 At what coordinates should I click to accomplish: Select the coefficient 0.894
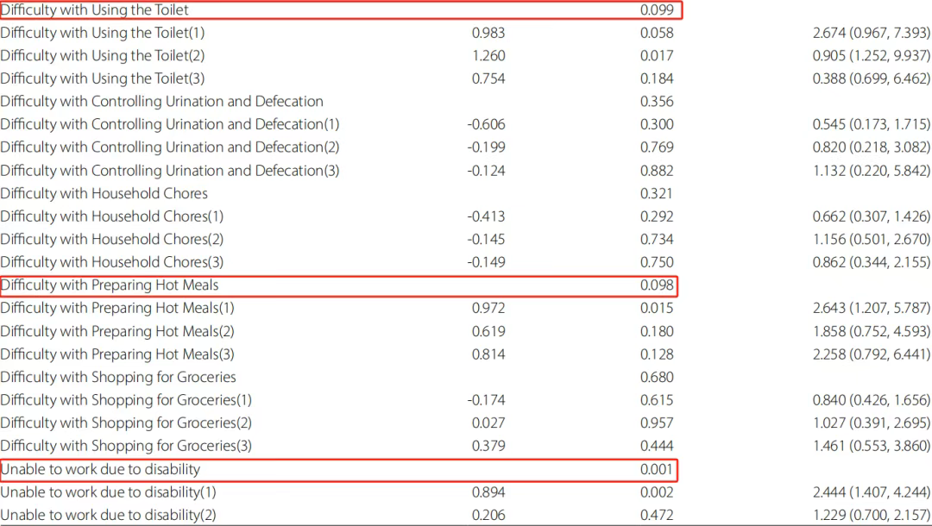tap(488, 492)
